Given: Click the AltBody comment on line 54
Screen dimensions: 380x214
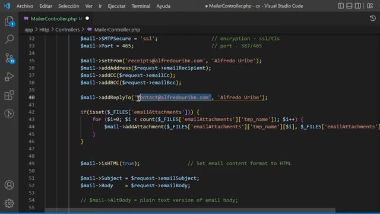Looking at the screenshot, I should pos(159,200).
